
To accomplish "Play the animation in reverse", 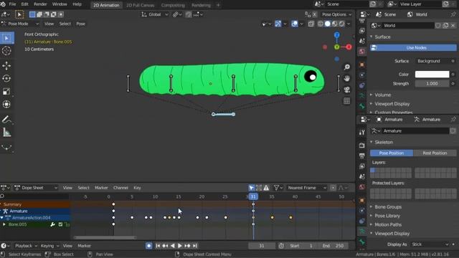I will pyautogui.click(x=173, y=246).
